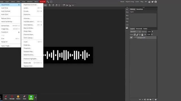
Task: Choose Curves from Adjustments
Action: click(32, 11)
